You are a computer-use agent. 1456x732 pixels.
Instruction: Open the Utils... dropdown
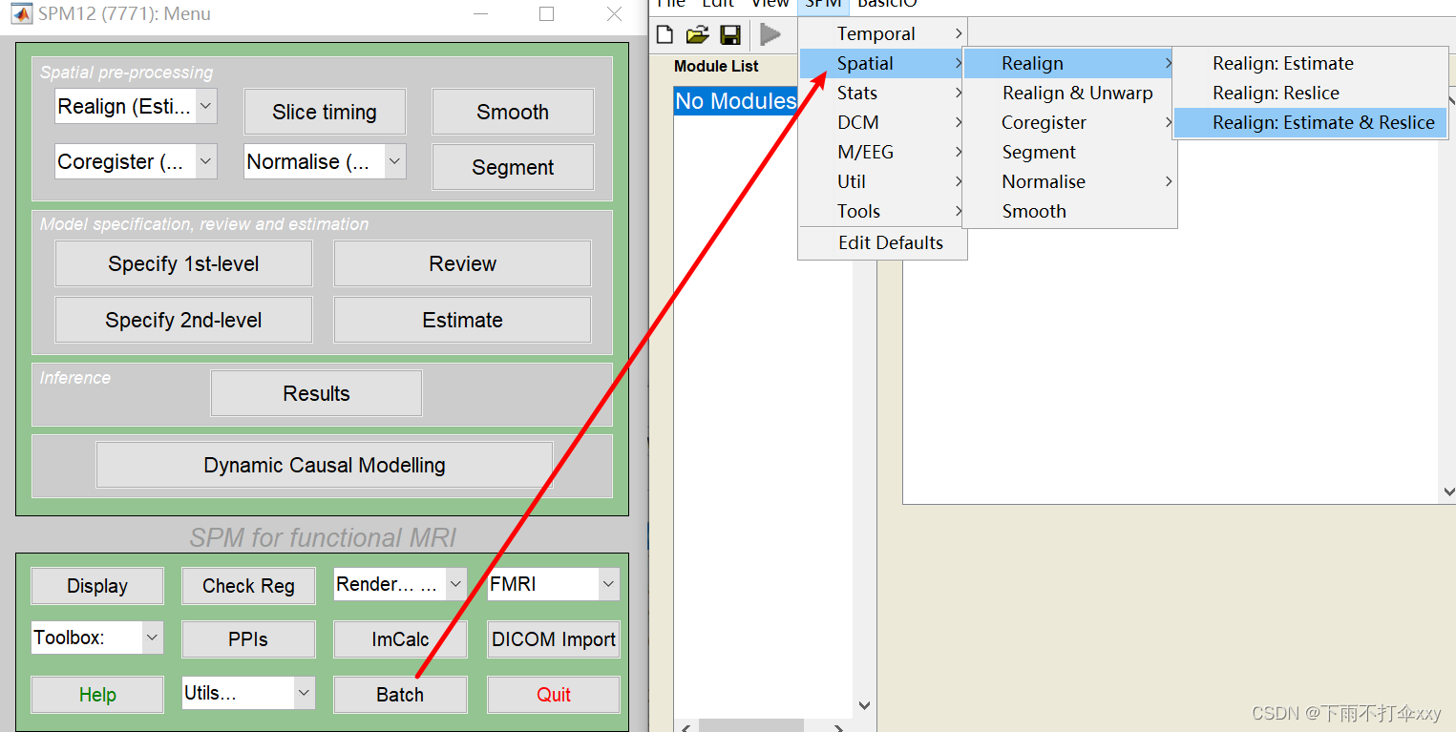(248, 693)
